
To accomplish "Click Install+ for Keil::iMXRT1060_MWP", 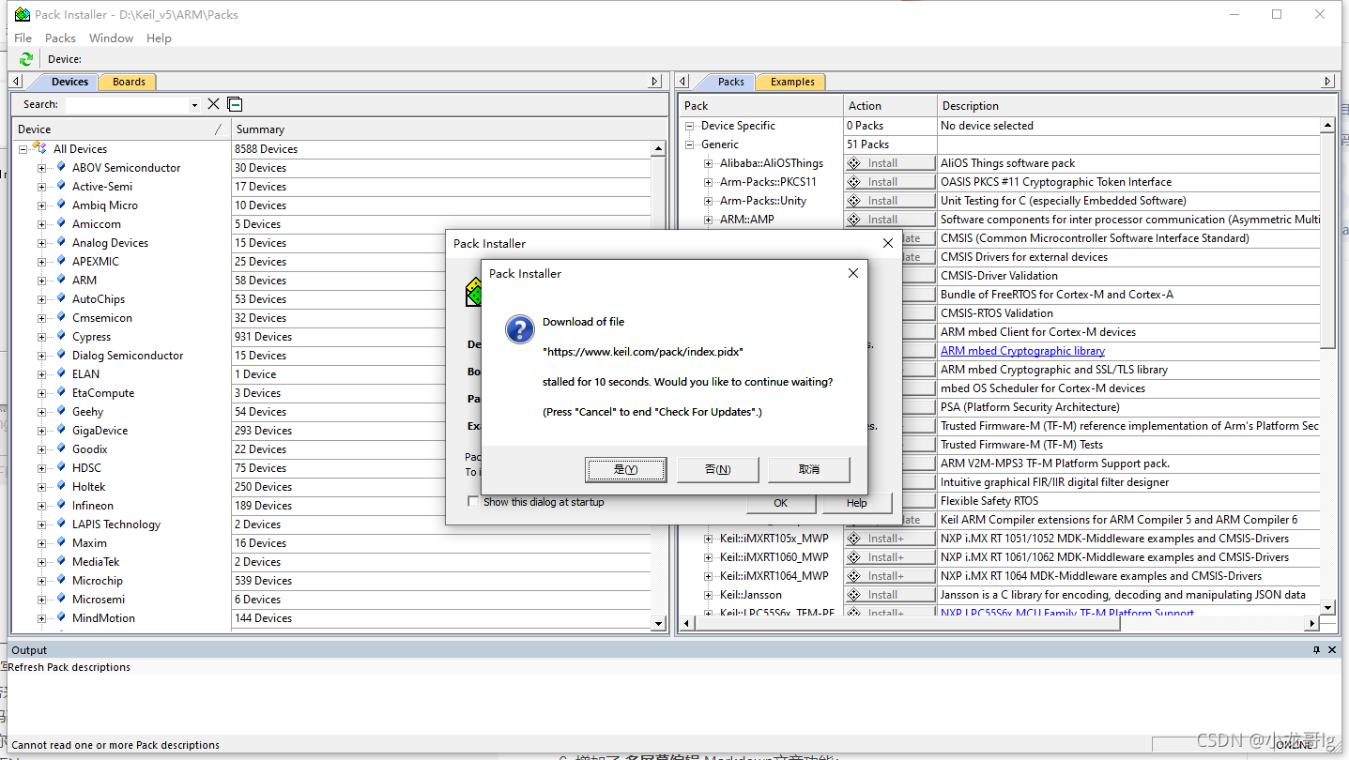I will pos(890,557).
